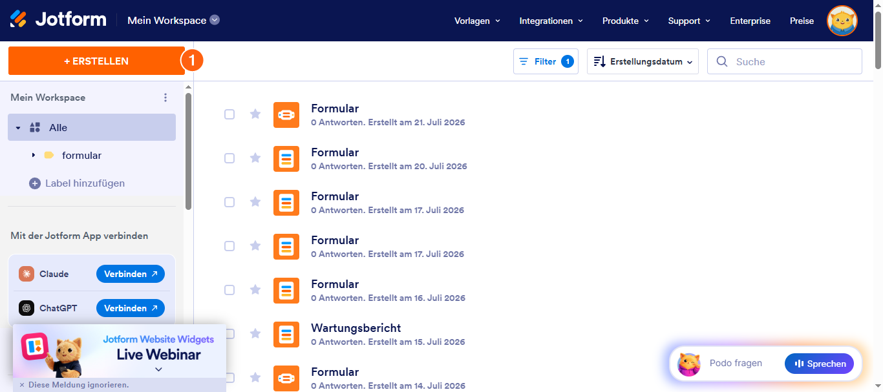This screenshot has width=883, height=392.
Task: Click the form icon of the 21. Juli Formular
Action: [286, 115]
